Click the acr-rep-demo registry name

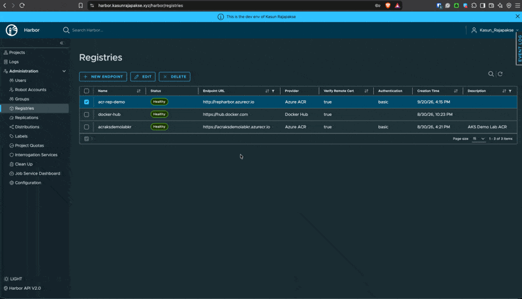click(x=112, y=102)
